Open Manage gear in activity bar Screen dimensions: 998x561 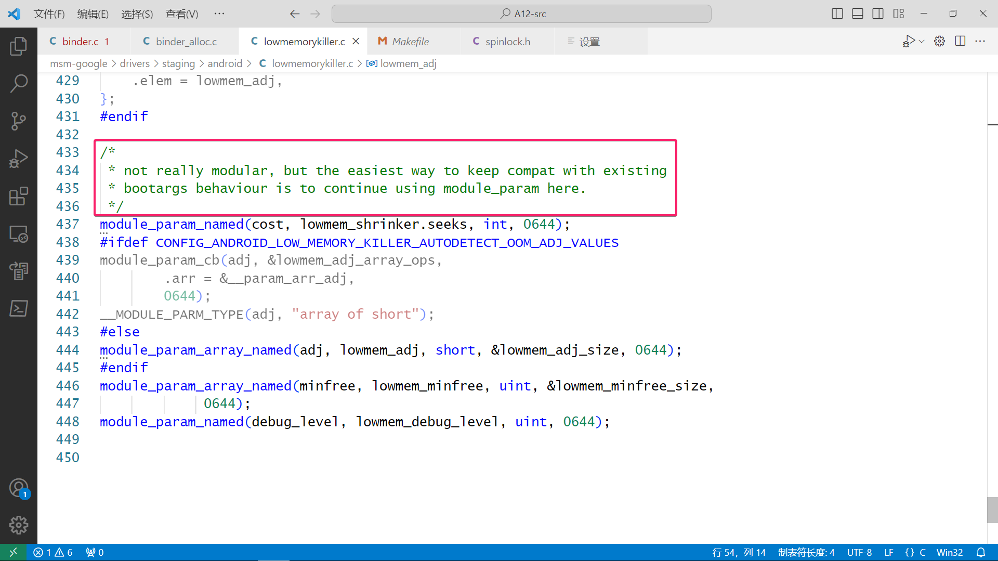pos(19,525)
